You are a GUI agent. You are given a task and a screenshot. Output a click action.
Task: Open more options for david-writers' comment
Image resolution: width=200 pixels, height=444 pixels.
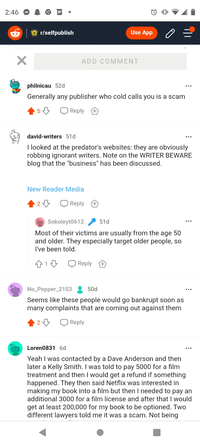[x=189, y=137]
